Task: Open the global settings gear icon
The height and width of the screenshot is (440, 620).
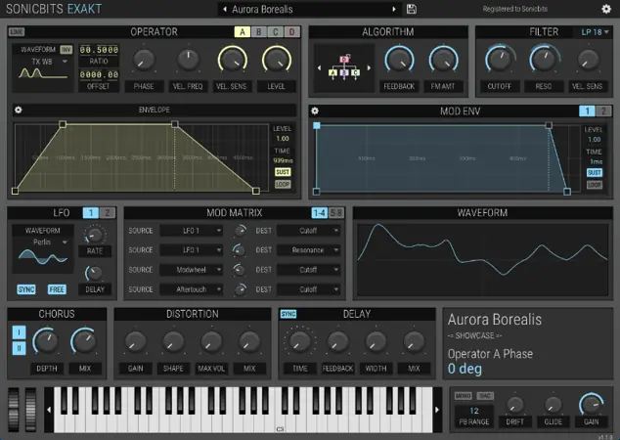Action: (x=606, y=9)
